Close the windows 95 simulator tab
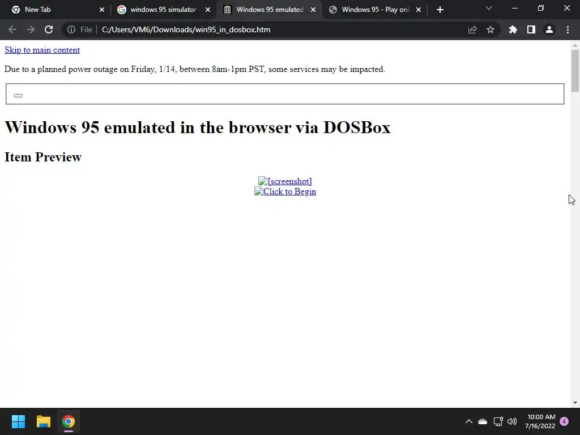580x435 pixels. (208, 10)
